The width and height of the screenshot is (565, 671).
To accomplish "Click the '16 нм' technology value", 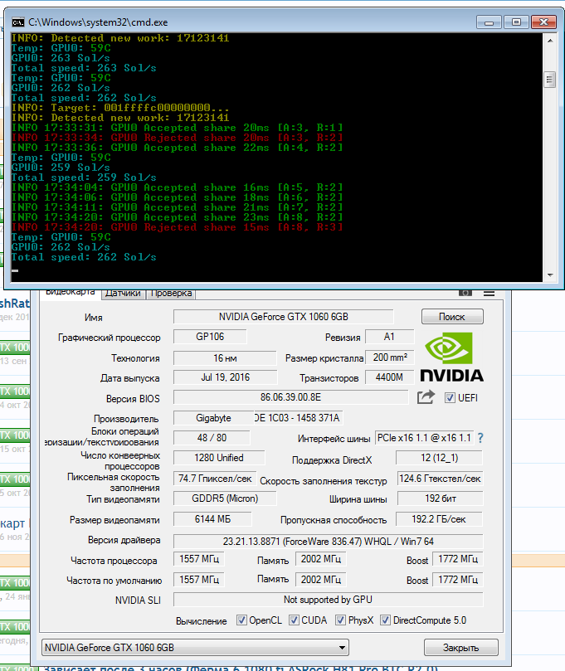I will pyautogui.click(x=225, y=358).
